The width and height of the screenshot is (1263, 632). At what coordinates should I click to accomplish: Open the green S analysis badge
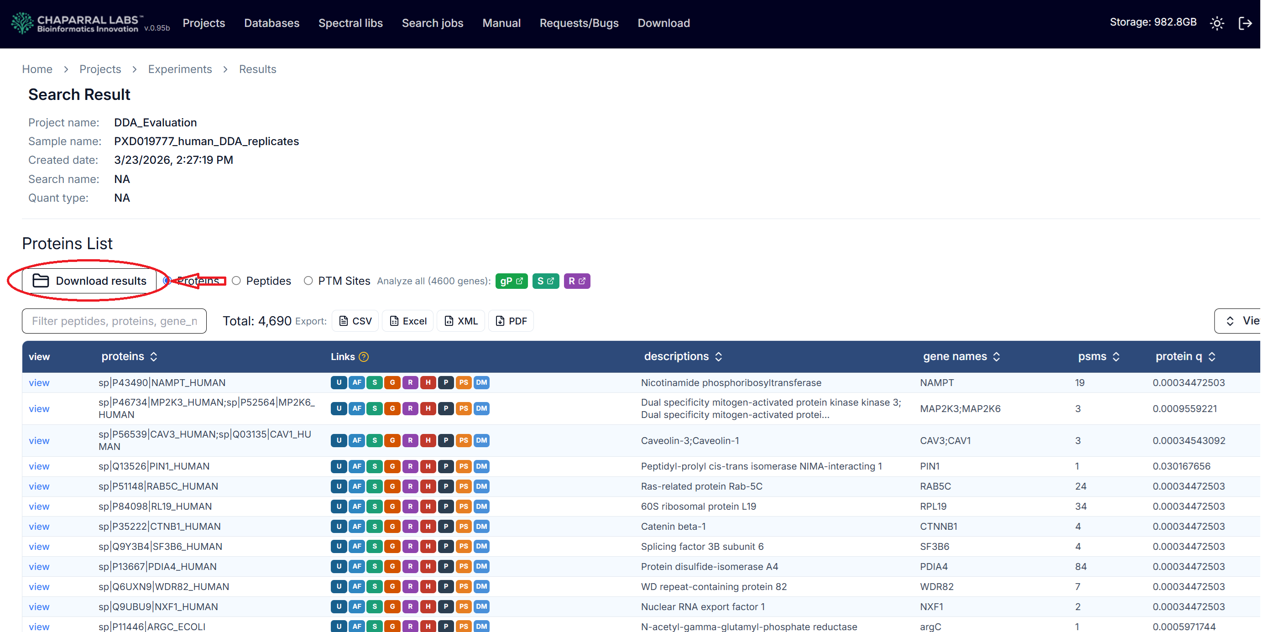[x=545, y=281]
